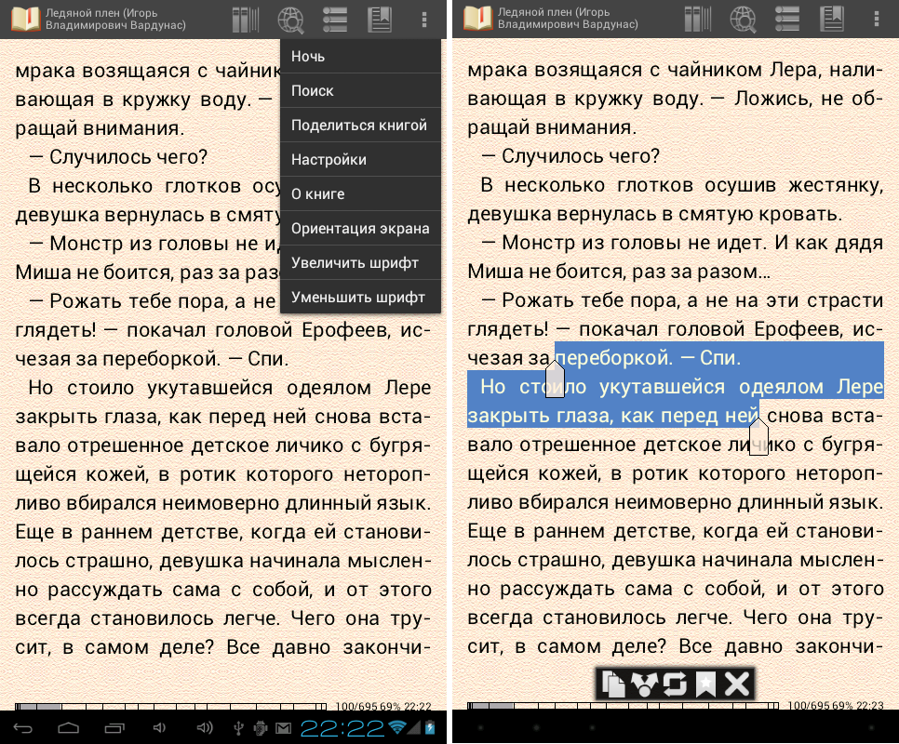899x744 pixels.
Task: Translate selection using the looping arrows icon
Action: coord(674,685)
